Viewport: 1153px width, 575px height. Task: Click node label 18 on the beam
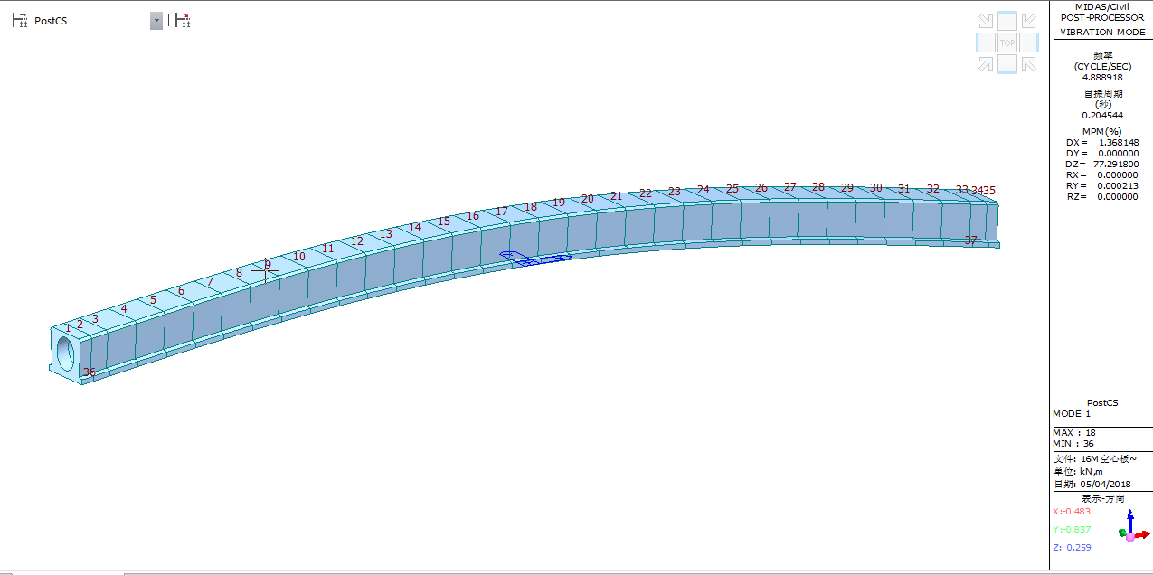531,207
